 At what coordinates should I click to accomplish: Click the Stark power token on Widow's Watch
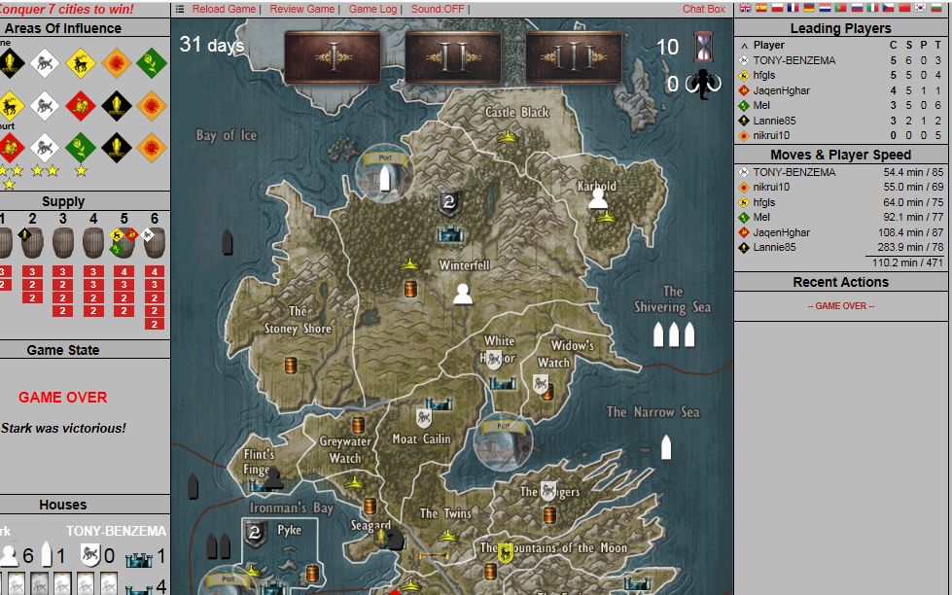pyautogui.click(x=540, y=384)
